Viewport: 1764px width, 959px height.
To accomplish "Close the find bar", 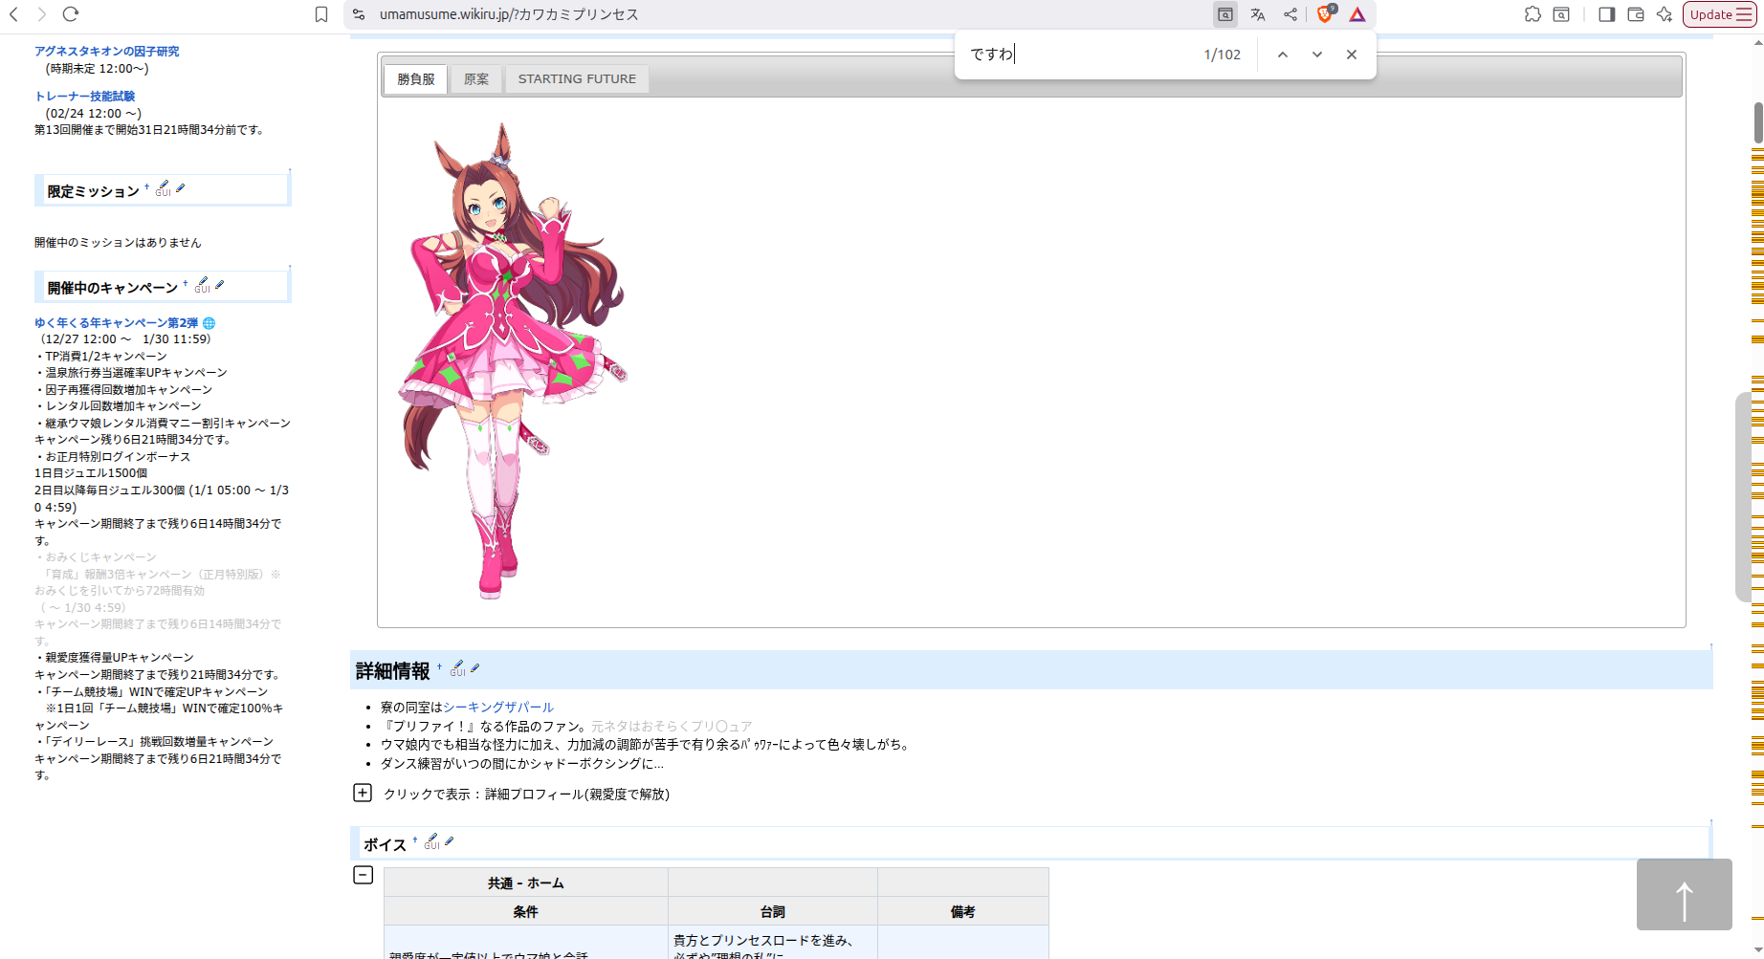I will click(x=1352, y=54).
